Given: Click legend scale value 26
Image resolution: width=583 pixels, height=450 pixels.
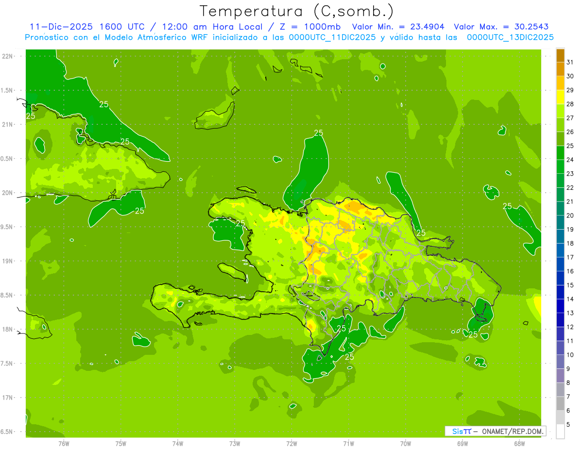Looking at the screenshot, I should coord(570,132).
